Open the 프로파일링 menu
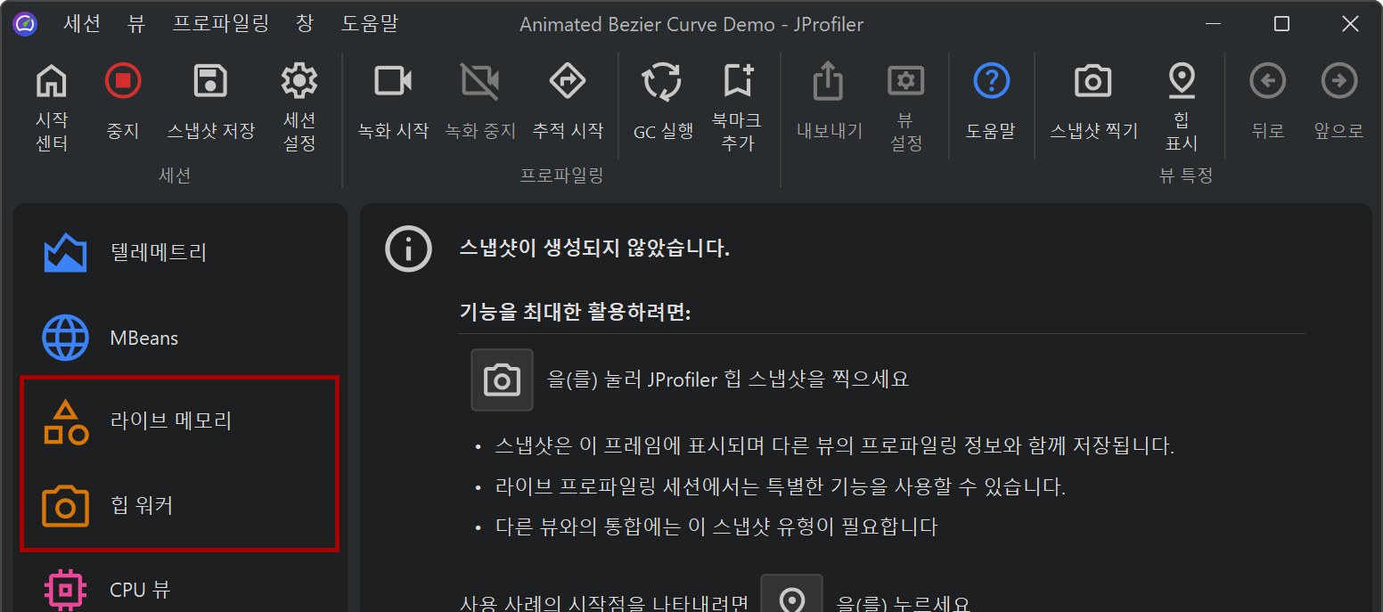 220,24
